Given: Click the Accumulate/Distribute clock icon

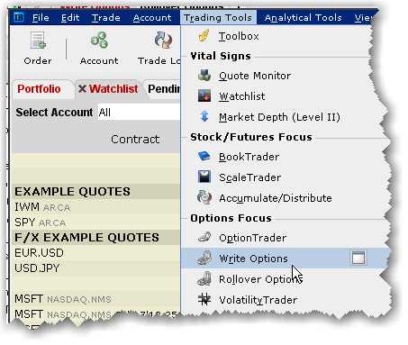Looking at the screenshot, I should [204, 197].
